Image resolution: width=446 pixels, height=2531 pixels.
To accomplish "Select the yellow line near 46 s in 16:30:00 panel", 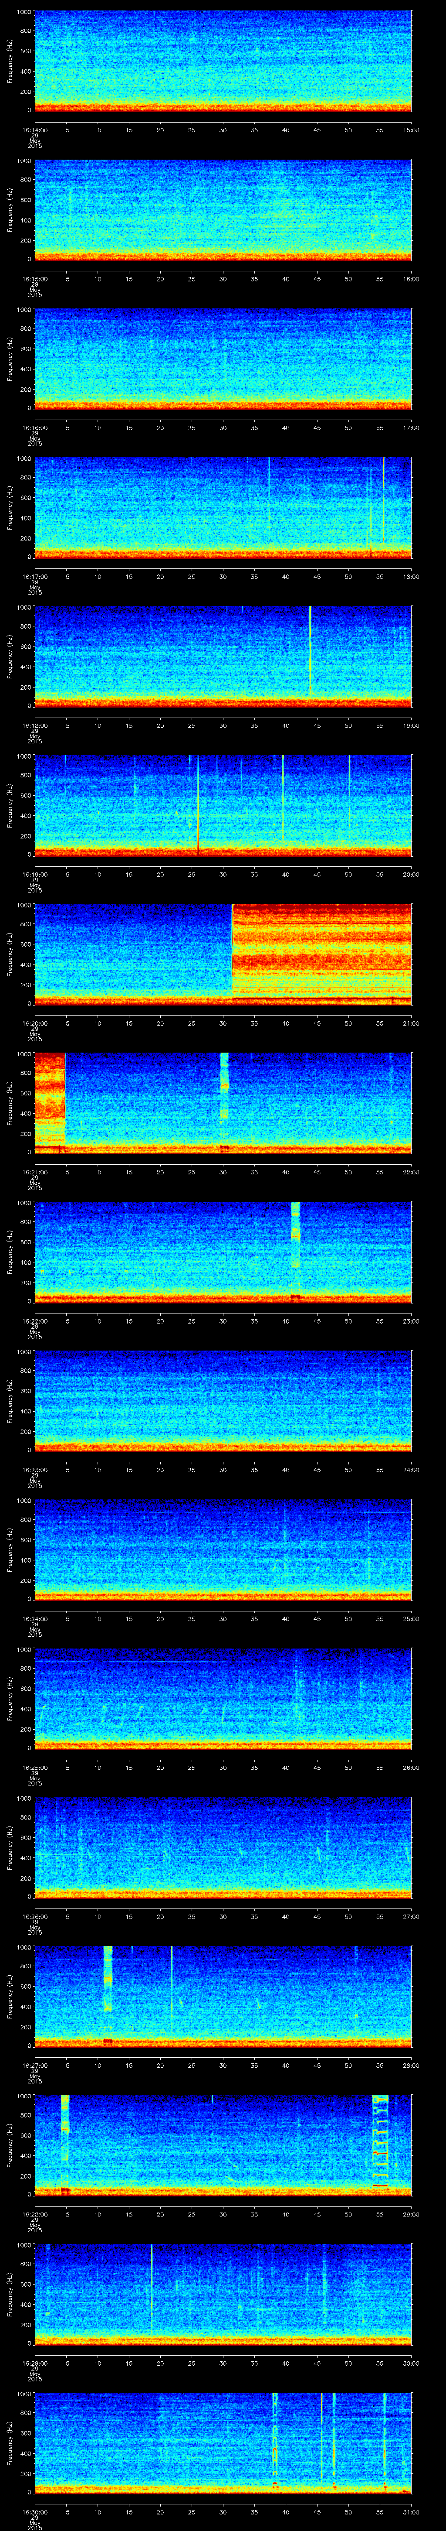I will 321,2438.
